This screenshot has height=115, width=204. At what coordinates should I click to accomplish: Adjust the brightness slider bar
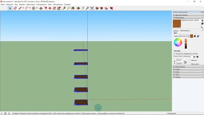(x=186, y=43)
